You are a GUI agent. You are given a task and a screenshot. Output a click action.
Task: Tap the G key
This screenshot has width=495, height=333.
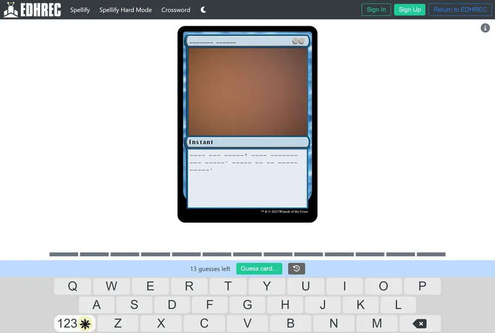click(x=247, y=305)
